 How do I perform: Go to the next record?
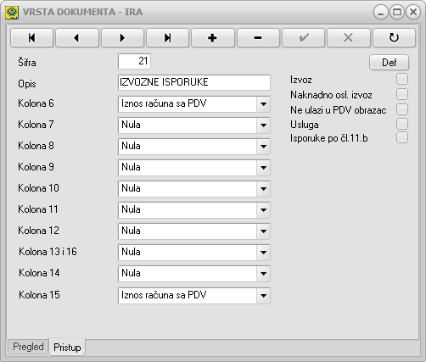point(122,37)
